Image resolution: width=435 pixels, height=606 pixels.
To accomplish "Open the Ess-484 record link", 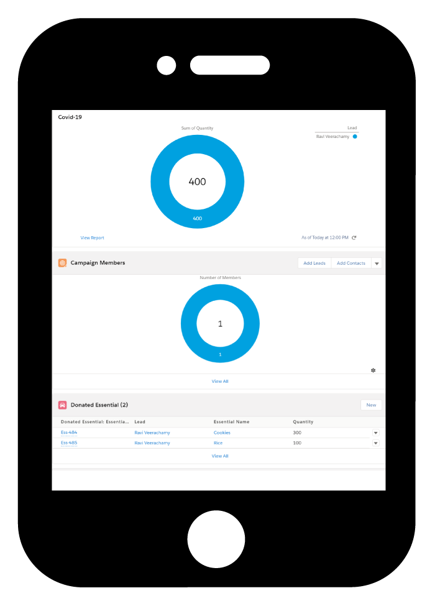I will pyautogui.click(x=69, y=433).
